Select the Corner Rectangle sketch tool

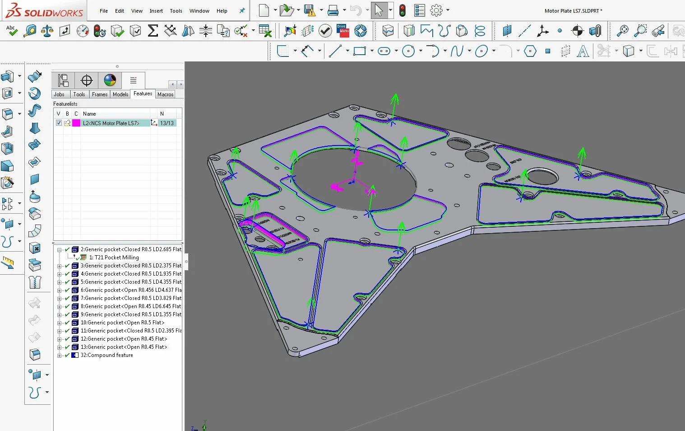[x=360, y=51]
